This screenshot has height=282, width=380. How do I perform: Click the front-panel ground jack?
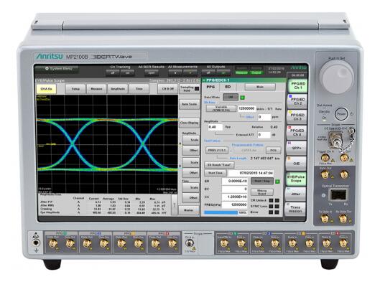coord(37,243)
